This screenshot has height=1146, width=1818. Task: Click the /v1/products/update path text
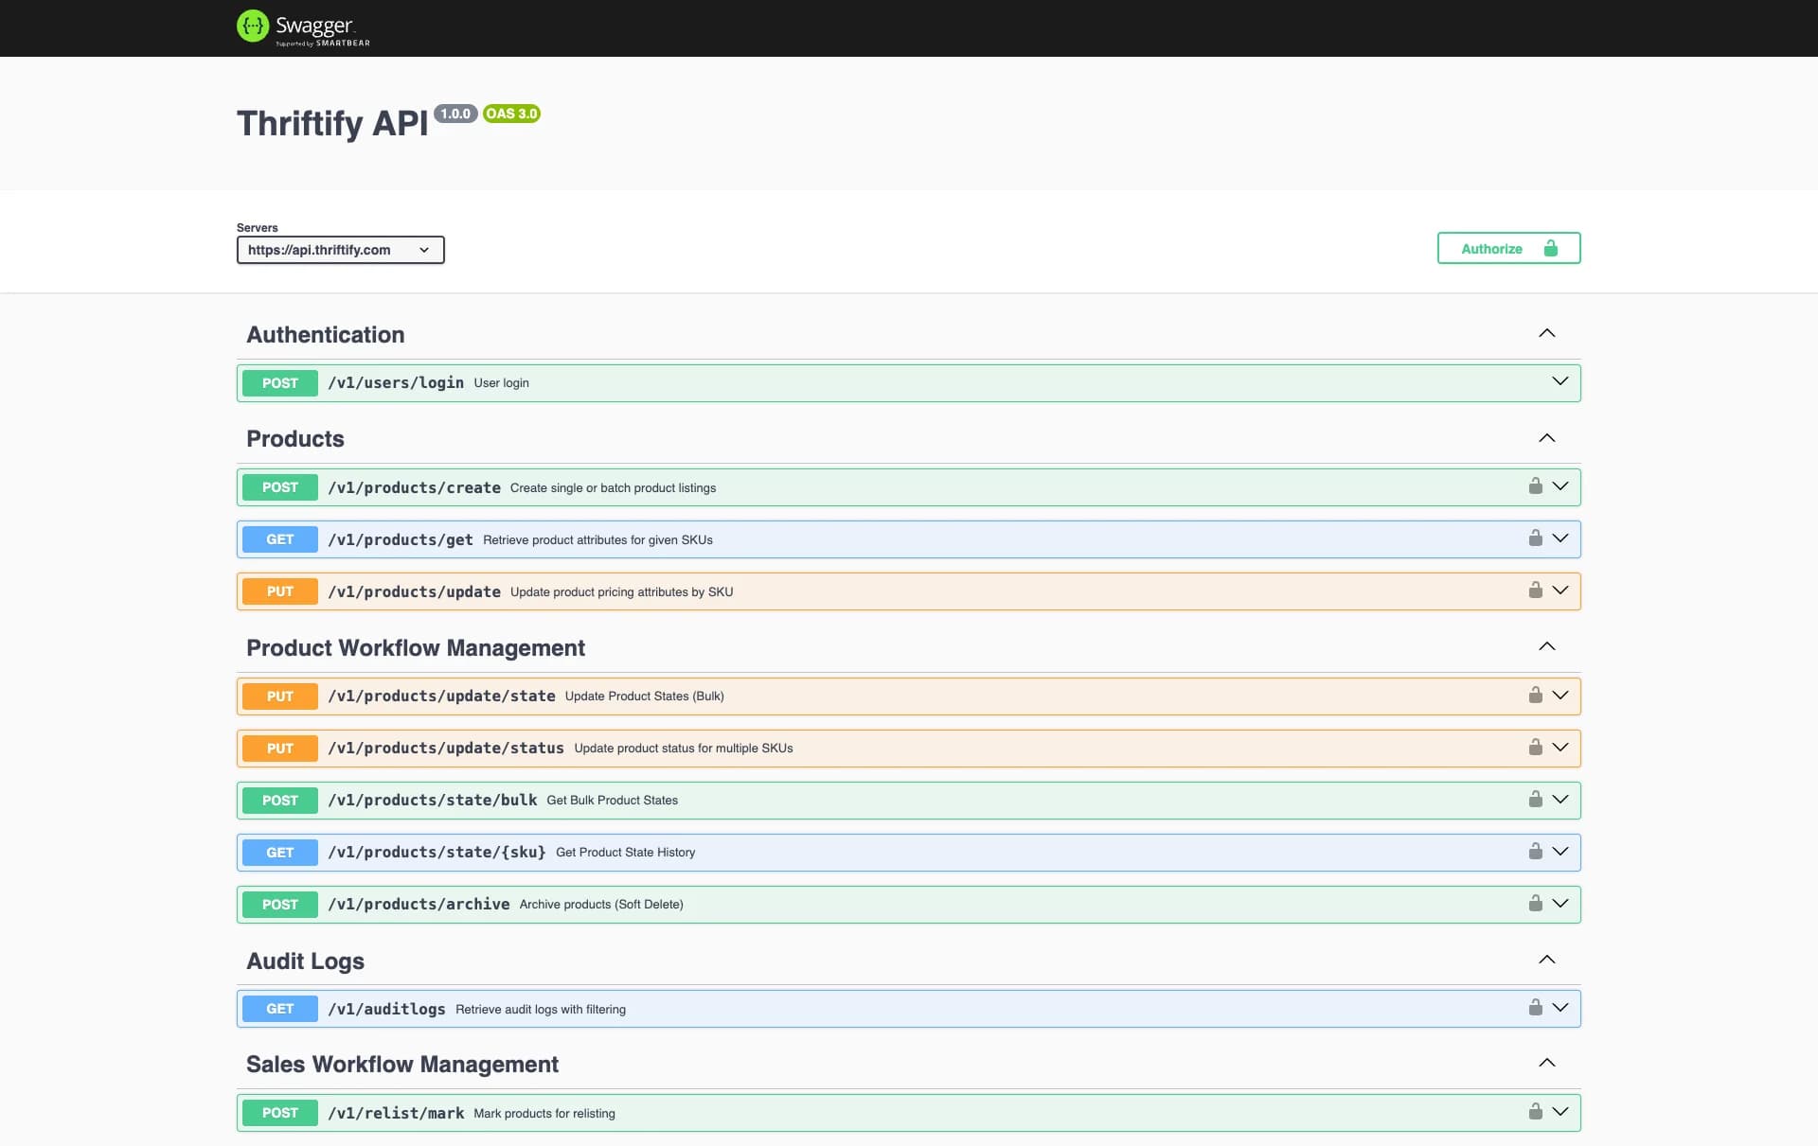[x=415, y=591]
